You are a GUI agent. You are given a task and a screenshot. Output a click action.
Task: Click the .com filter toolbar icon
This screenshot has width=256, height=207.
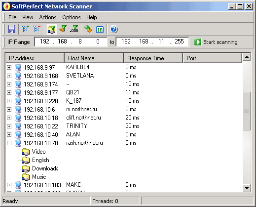click(74, 29)
